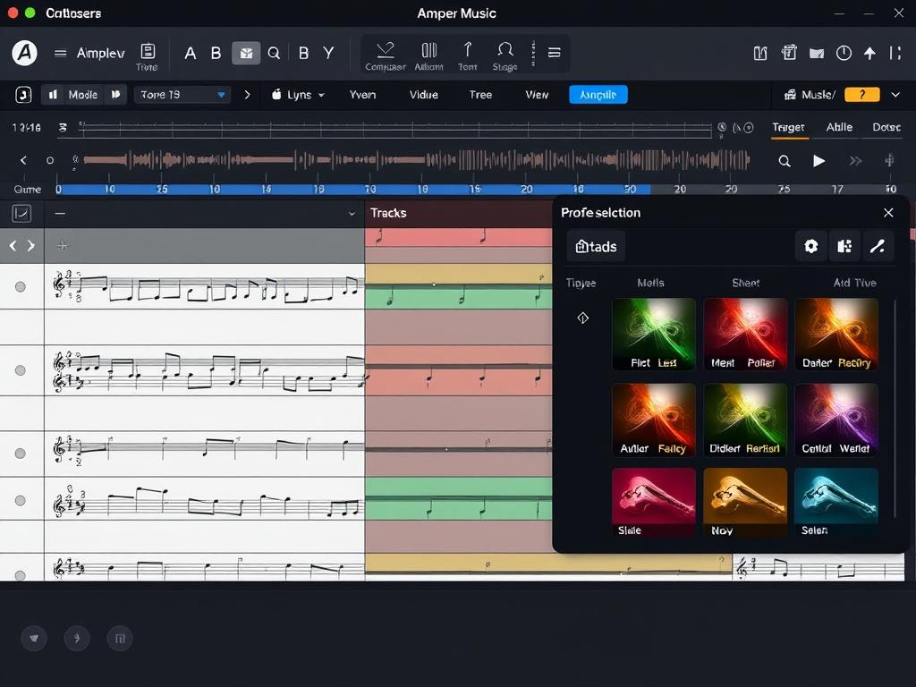Toggle the first staff row radio button
This screenshot has height=687, width=916.
[21, 287]
